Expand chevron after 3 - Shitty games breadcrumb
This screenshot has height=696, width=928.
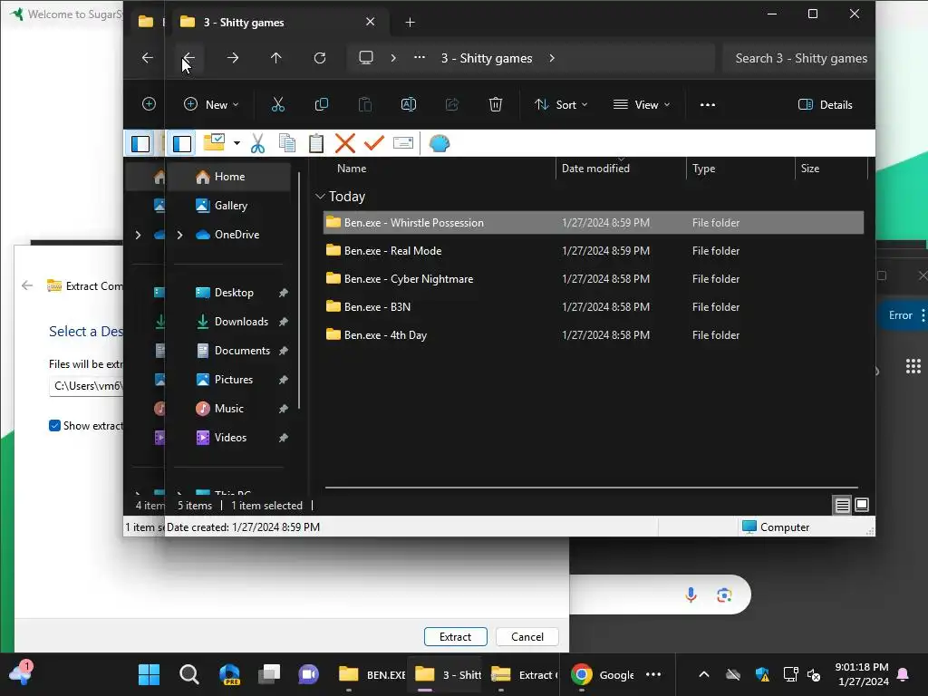(552, 58)
